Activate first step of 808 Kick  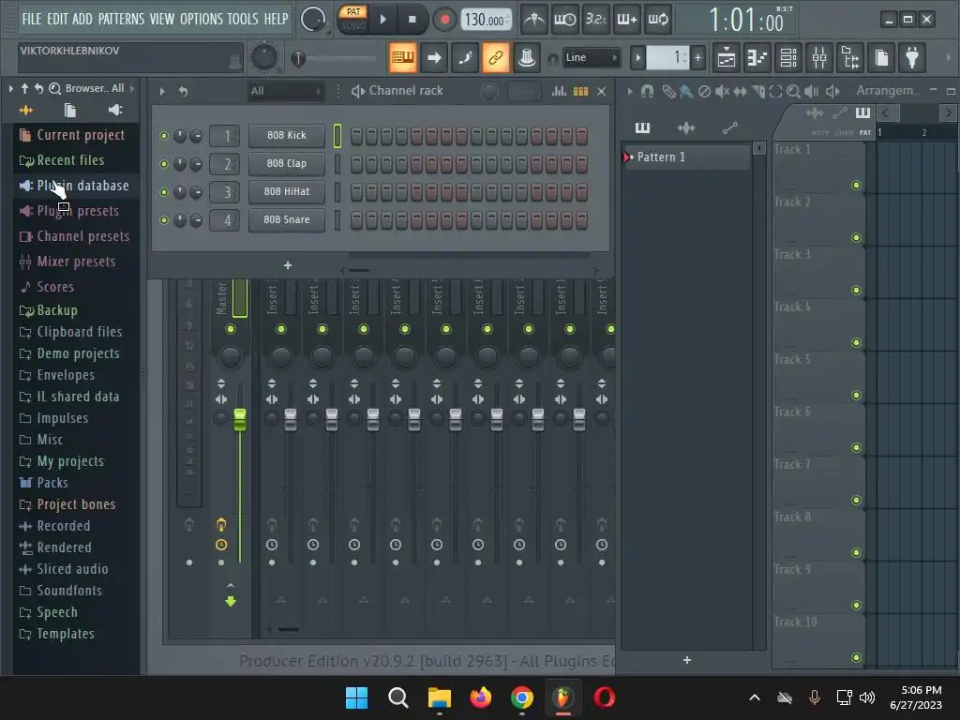pyautogui.click(x=356, y=136)
